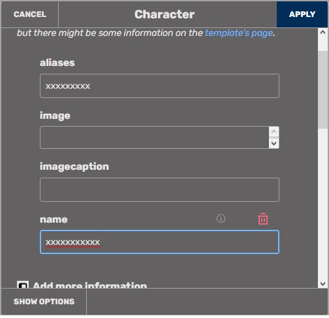Viewport: 329px width, 318px height.
Task: Click the image field up arrow
Action: coord(274,132)
